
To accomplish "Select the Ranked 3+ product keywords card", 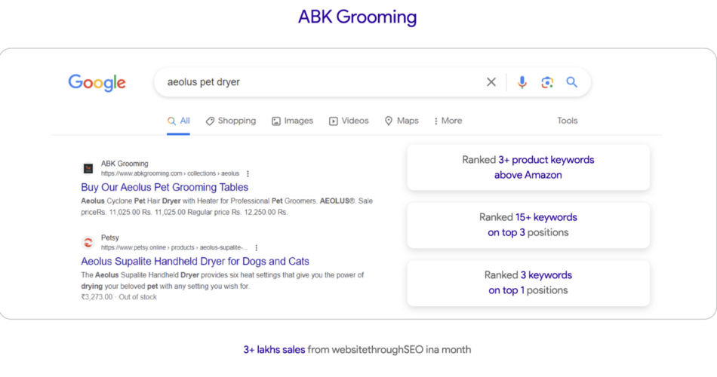I will (x=528, y=167).
